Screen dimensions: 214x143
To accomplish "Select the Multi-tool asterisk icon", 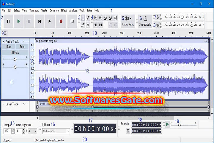I will pyautogui.click(x=88, y=25).
